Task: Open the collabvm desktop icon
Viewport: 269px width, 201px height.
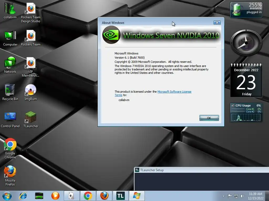Action: (x=10, y=10)
